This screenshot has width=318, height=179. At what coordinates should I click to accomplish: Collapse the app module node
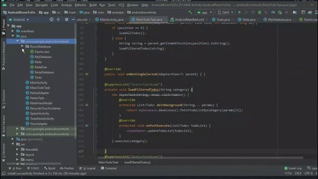tap(8, 26)
